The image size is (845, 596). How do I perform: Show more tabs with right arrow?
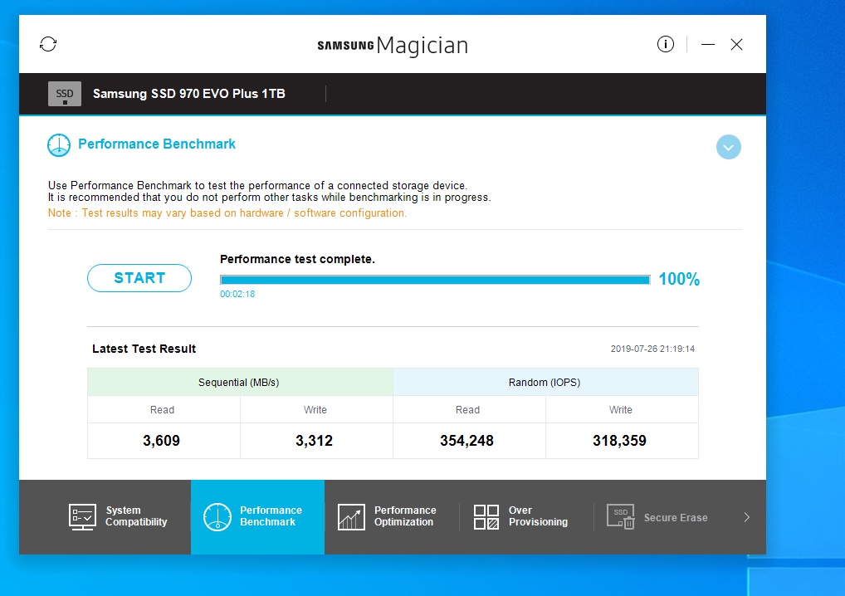(x=746, y=517)
